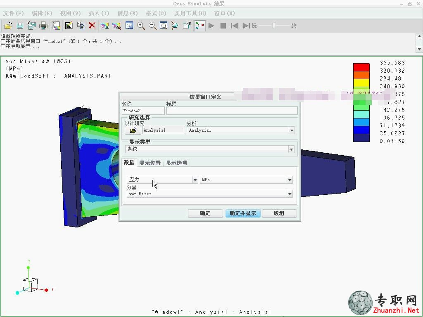423x317 pixels.
Task: Click the 取消 button
Action: coord(279,213)
